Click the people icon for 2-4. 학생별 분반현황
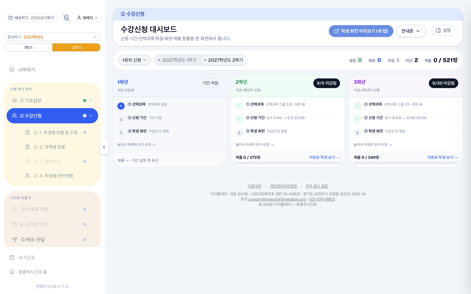The image size is (471, 294). (27, 175)
